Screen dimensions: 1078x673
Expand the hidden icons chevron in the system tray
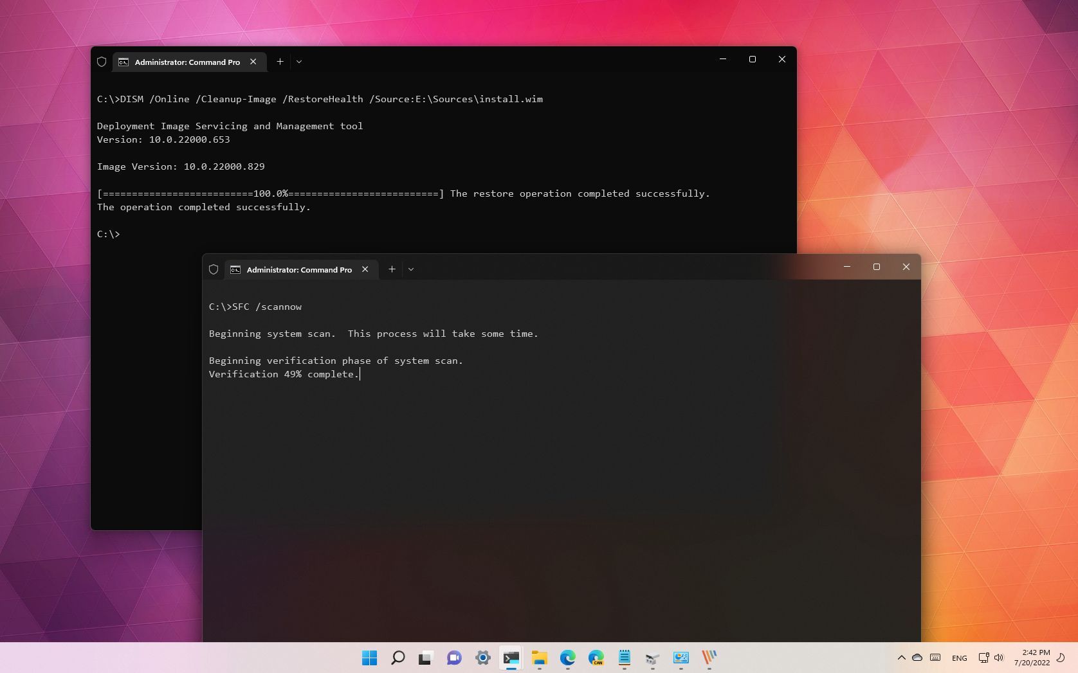(902, 658)
